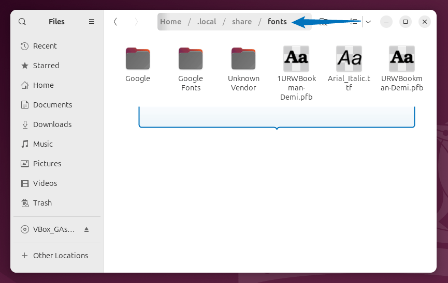The height and width of the screenshot is (283, 448).
Task: Close the Files window
Action: 425,22
